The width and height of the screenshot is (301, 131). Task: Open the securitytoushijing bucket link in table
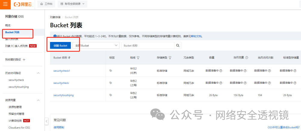pos(64,95)
